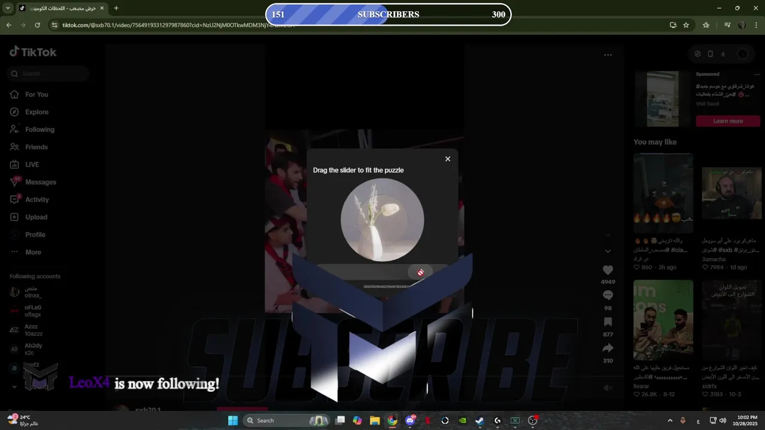Open Steam from the taskbar
Screen dimensions: 765x430
point(479,420)
